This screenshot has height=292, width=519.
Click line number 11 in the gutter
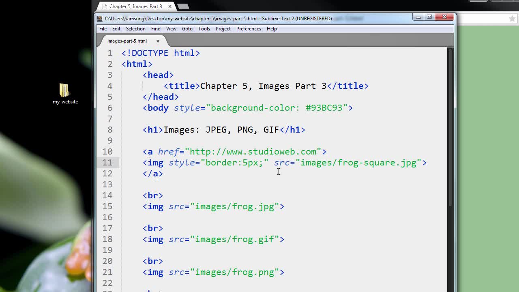coord(107,163)
